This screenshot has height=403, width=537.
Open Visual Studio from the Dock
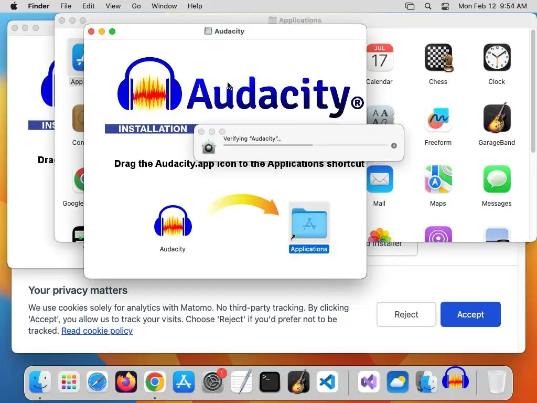coord(369,381)
